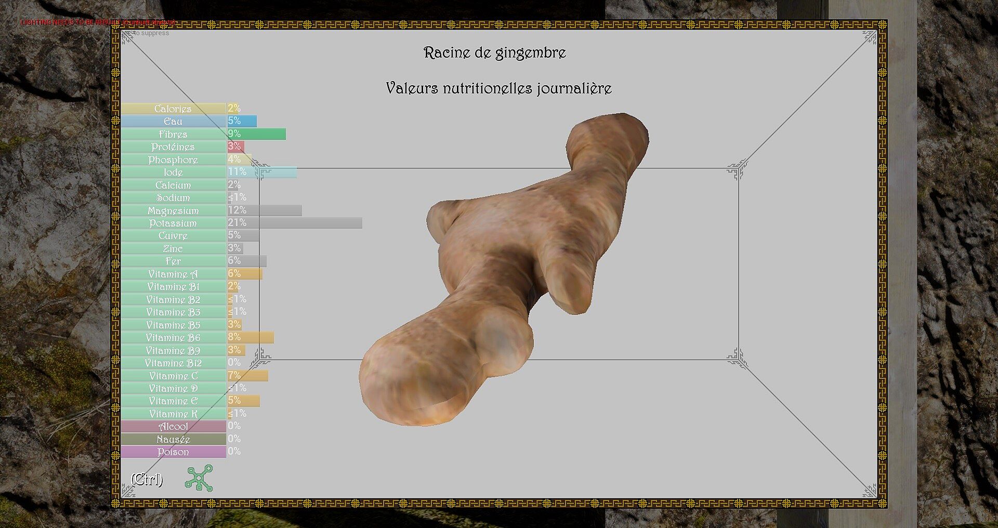Click the Sodium ≤1% value
Viewport: 998px width, 528px height.
[237, 197]
